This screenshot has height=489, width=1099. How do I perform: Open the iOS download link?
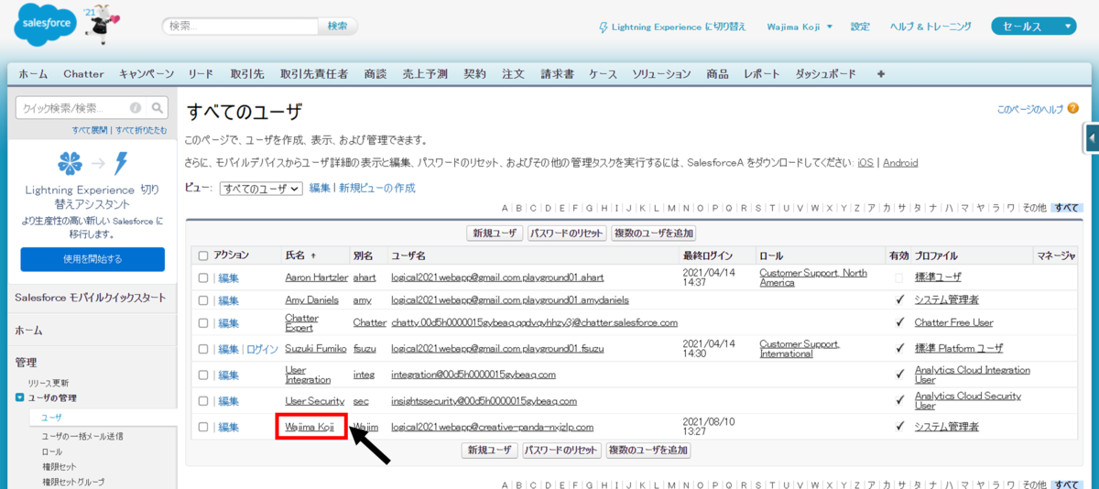(865, 163)
